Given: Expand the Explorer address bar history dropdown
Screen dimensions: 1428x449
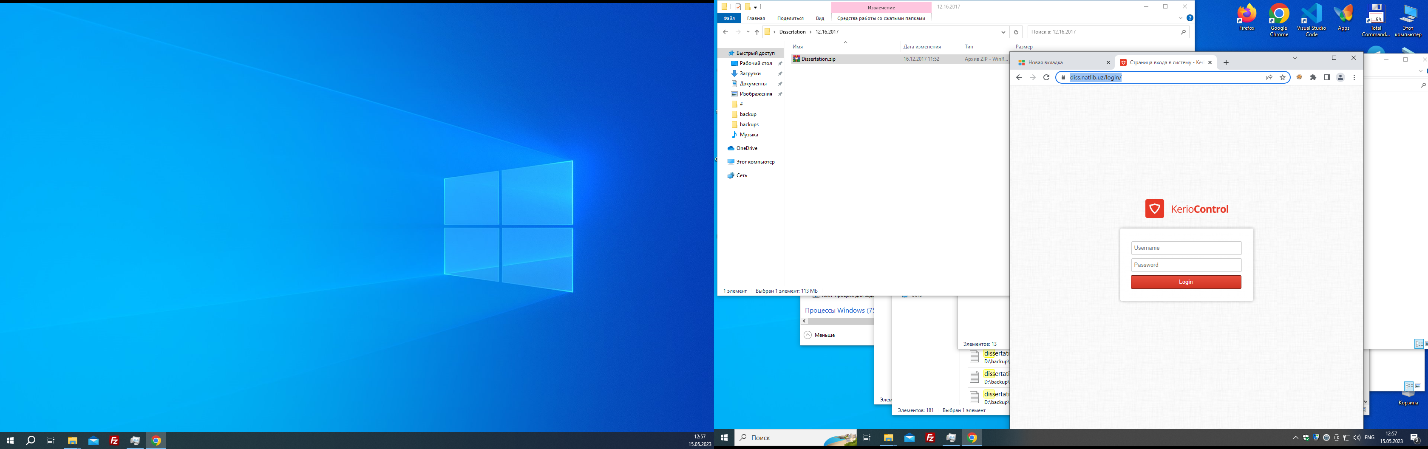Looking at the screenshot, I should (1003, 32).
